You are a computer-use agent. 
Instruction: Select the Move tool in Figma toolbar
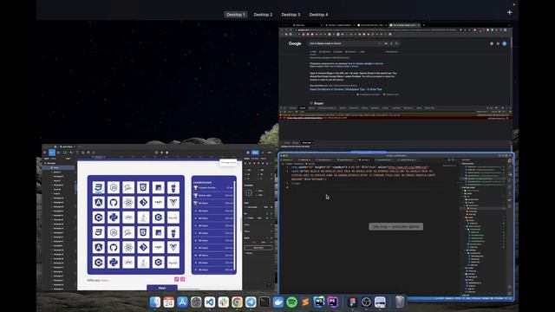tap(52, 153)
